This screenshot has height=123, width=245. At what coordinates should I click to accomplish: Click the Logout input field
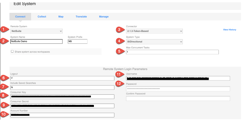tap(62, 78)
